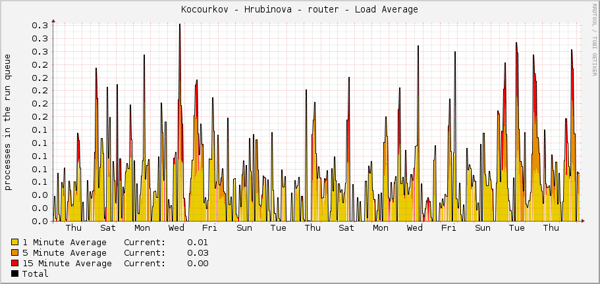
Task: Click the current value 0.01
Action: click(x=198, y=243)
